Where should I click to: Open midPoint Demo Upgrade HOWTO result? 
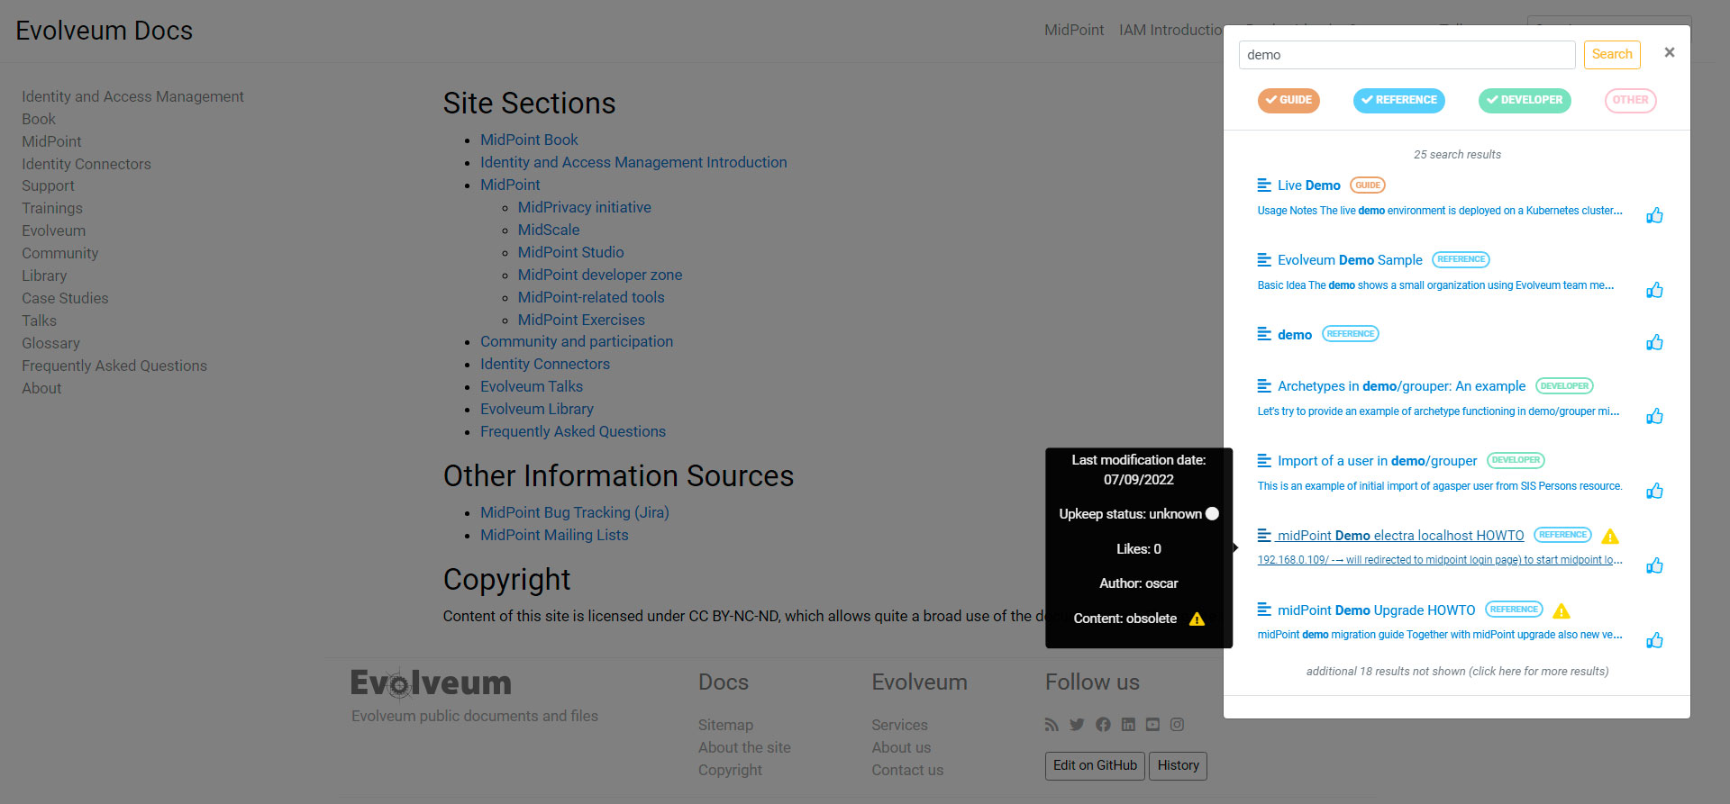(1376, 610)
